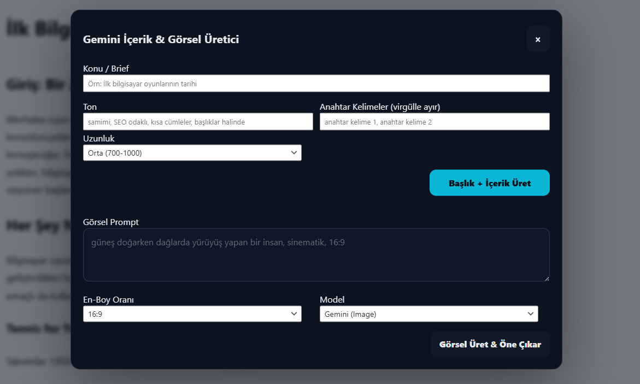This screenshot has height=384, width=640.
Task: Expand the Model Gemini (Image) dropdown
Action: (429, 314)
